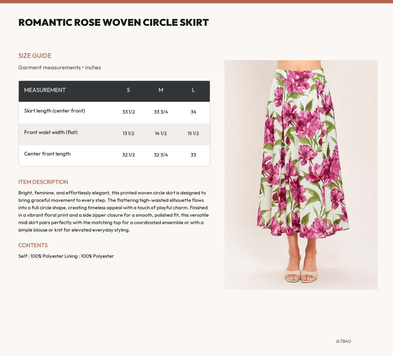Image resolution: width=393 pixels, height=356 pixels.
Task: Click the M size column header
Action: (161, 90)
